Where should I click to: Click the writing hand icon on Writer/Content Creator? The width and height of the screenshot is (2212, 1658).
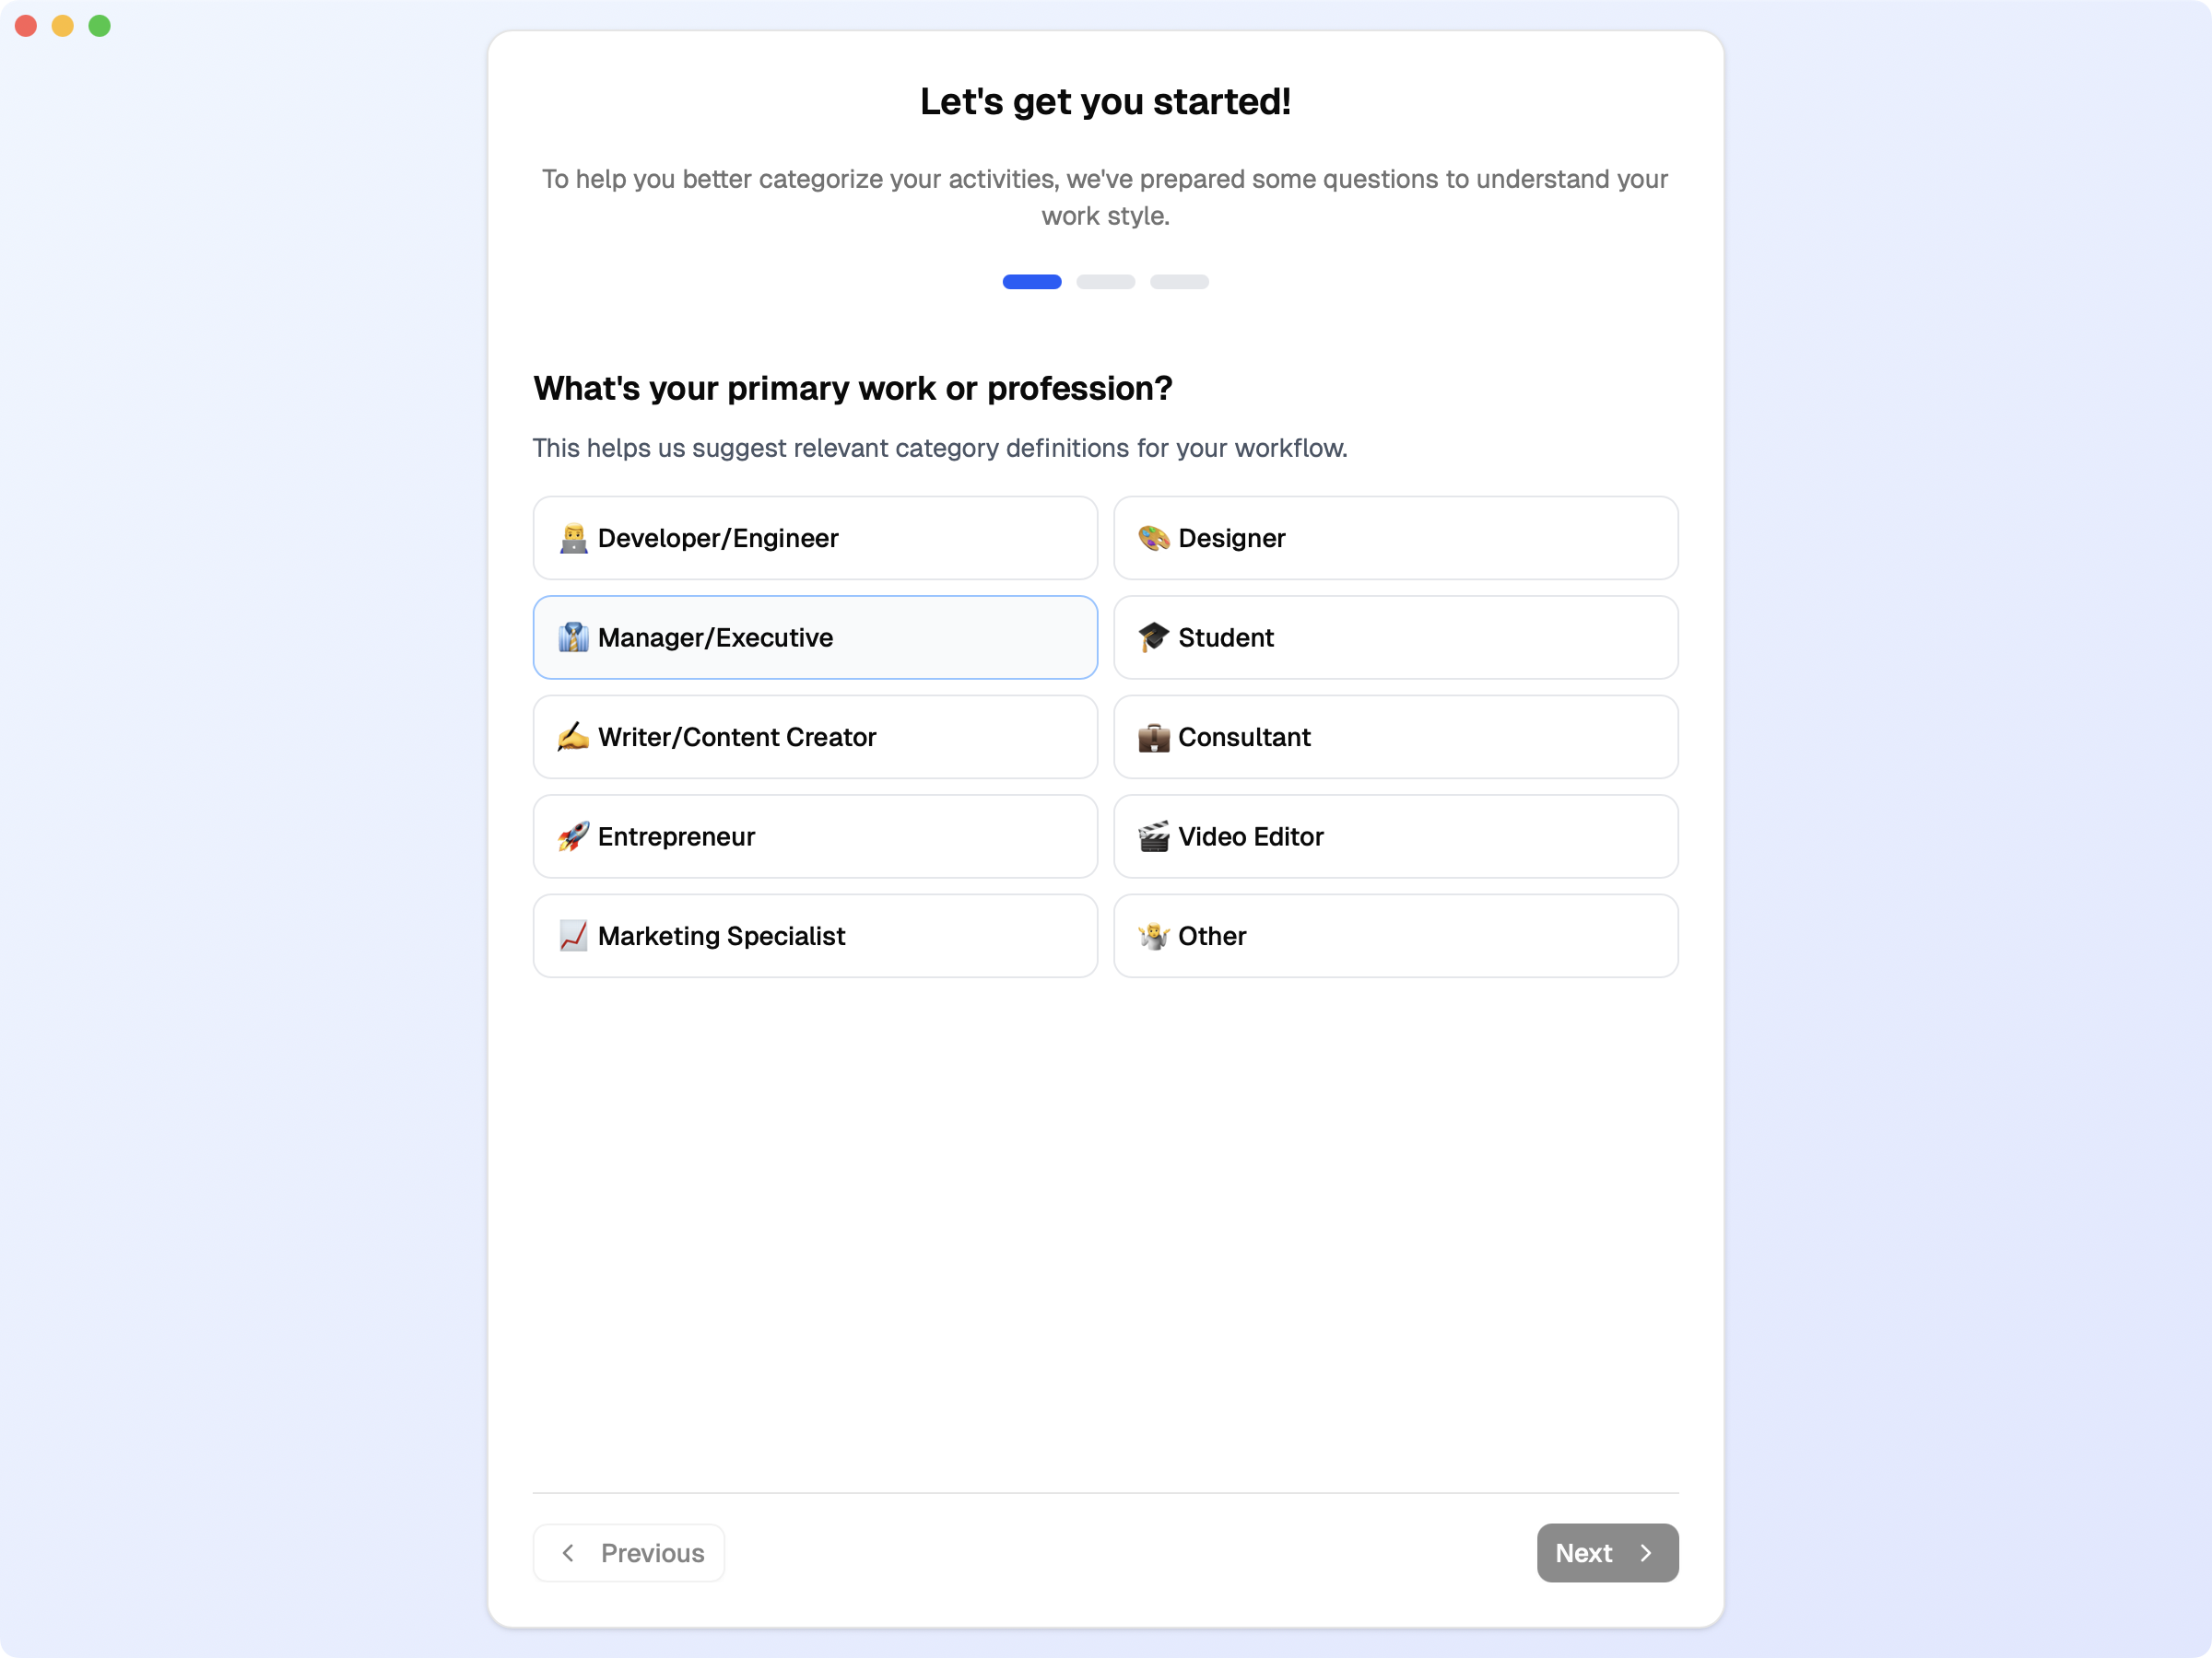click(573, 737)
